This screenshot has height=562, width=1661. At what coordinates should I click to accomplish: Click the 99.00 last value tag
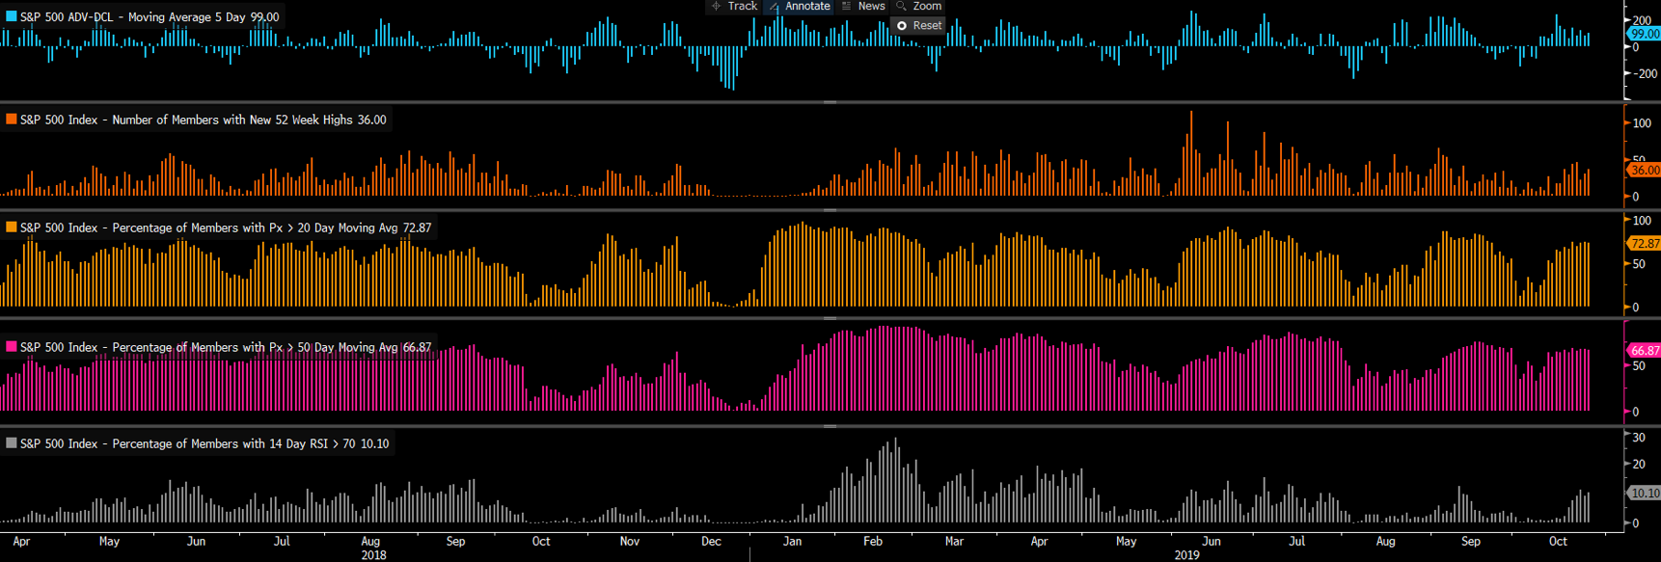coord(1644,34)
